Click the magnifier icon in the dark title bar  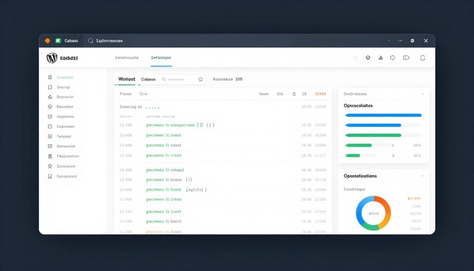pos(91,40)
